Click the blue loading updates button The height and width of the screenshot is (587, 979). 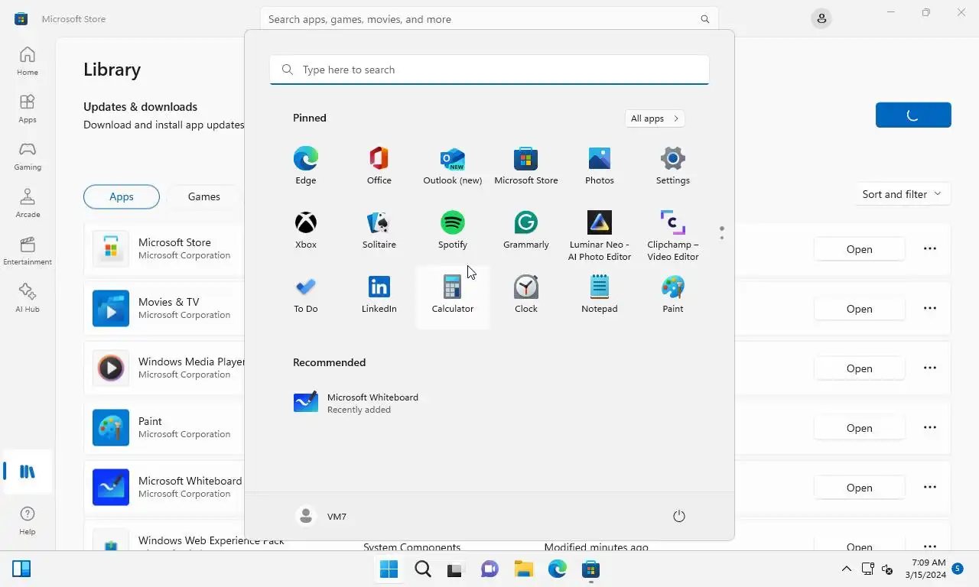pyautogui.click(x=913, y=115)
